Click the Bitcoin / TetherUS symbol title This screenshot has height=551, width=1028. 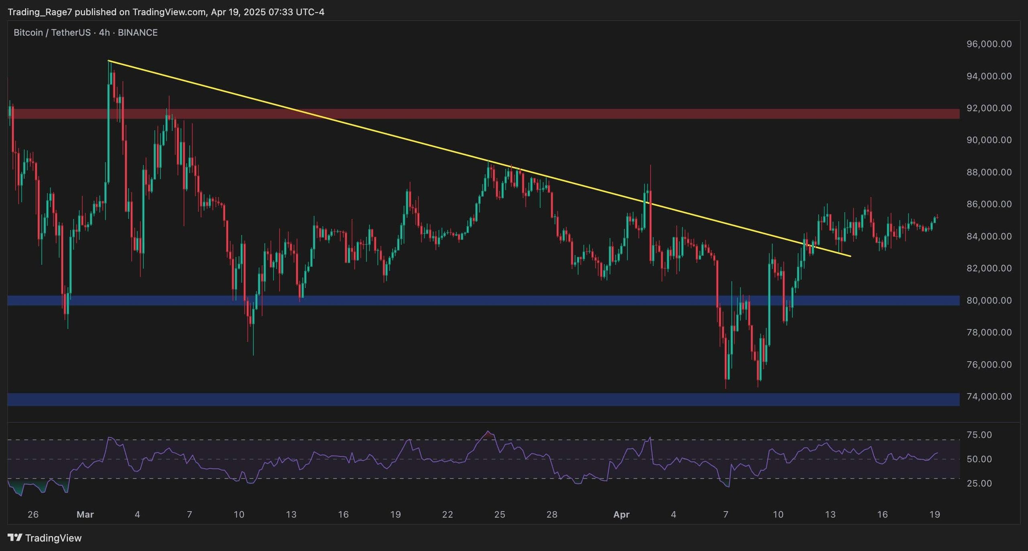(x=52, y=33)
